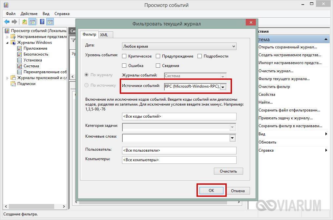Click the event codes input field

[x=179, y=116]
